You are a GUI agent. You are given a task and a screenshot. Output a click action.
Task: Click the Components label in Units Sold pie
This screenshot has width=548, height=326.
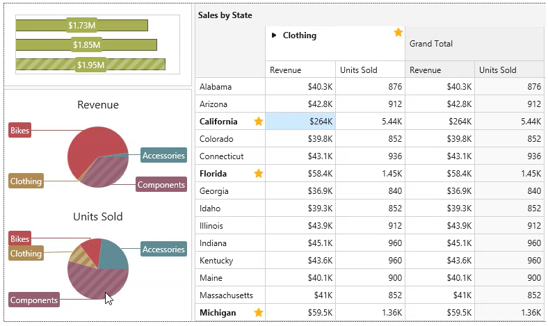pyautogui.click(x=34, y=300)
